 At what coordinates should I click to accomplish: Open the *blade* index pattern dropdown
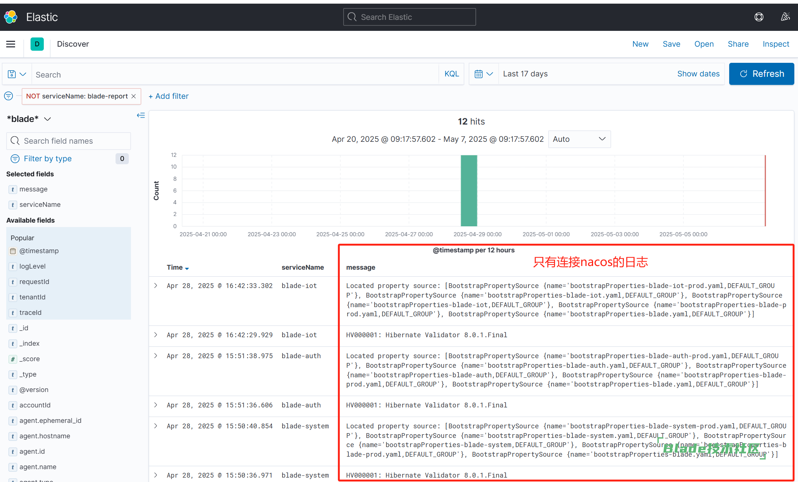coord(29,119)
